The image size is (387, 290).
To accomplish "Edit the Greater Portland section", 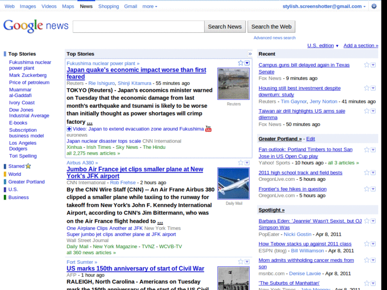I will click(x=311, y=139).
